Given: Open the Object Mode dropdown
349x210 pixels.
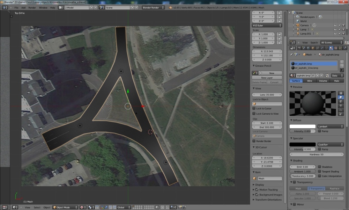Looking at the screenshot, I should [x=65, y=207].
